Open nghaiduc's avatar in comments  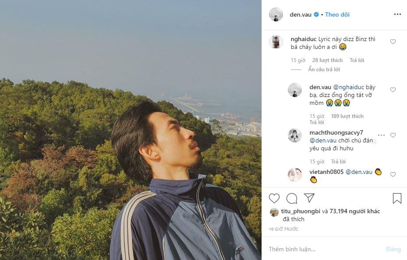(x=276, y=42)
